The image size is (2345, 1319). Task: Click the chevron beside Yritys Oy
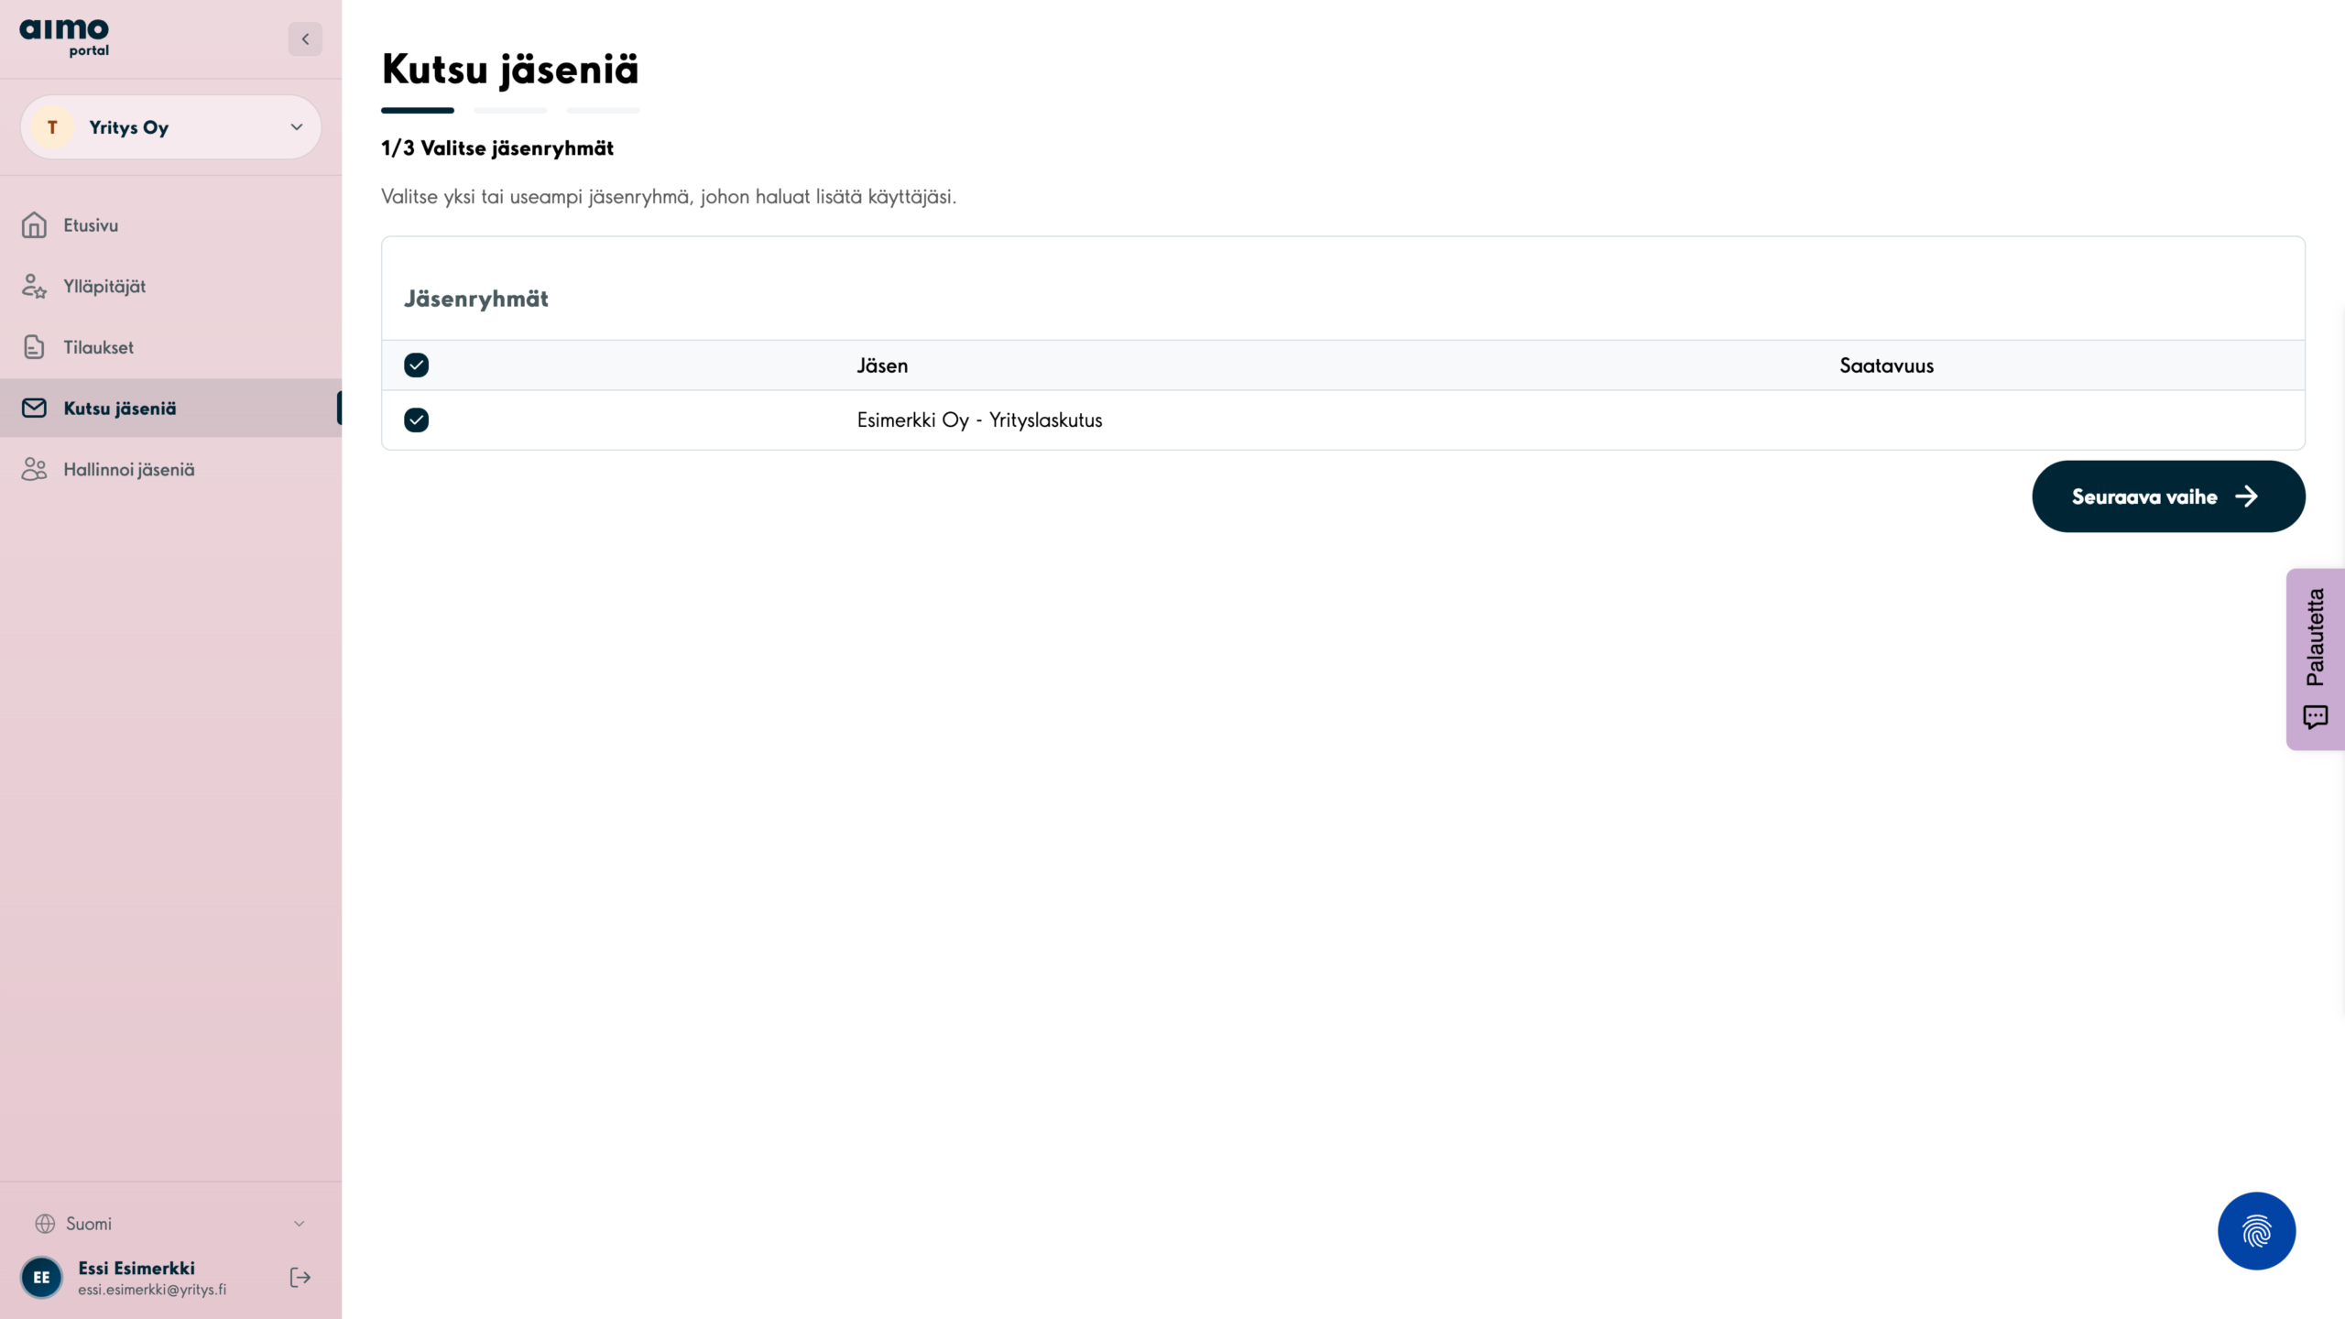pyautogui.click(x=296, y=127)
